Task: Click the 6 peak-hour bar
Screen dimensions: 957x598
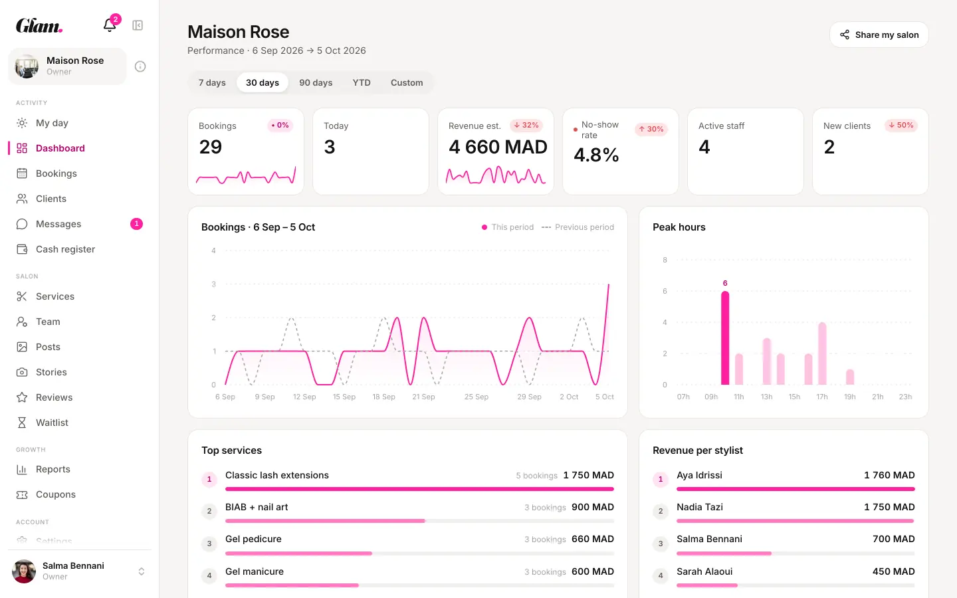Action: (x=725, y=338)
